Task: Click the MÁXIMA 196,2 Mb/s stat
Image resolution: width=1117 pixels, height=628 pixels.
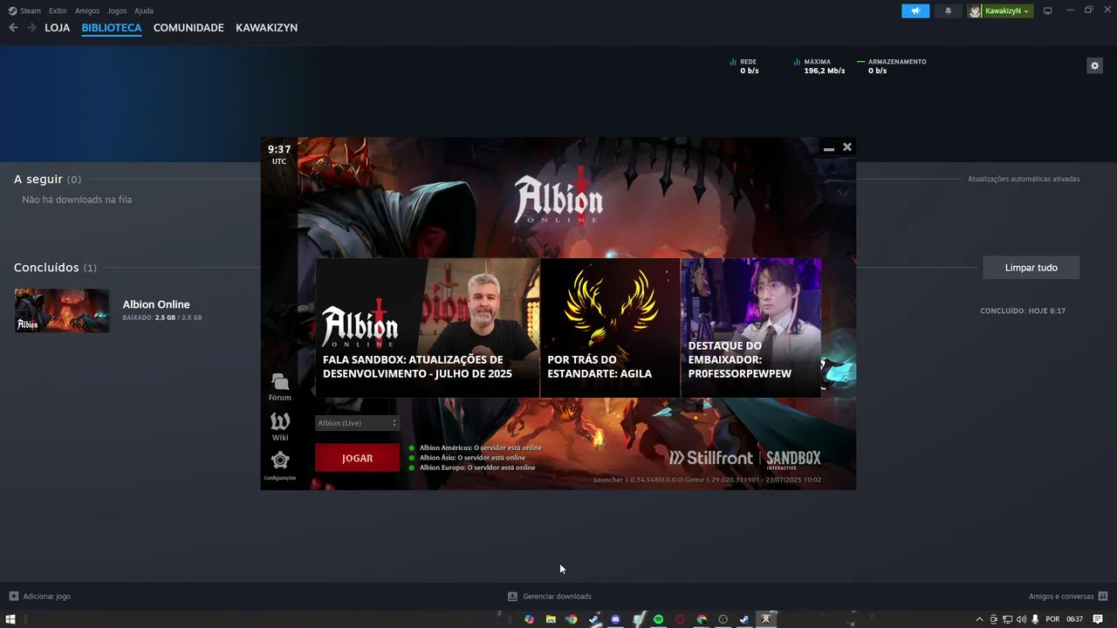Action: coord(820,66)
